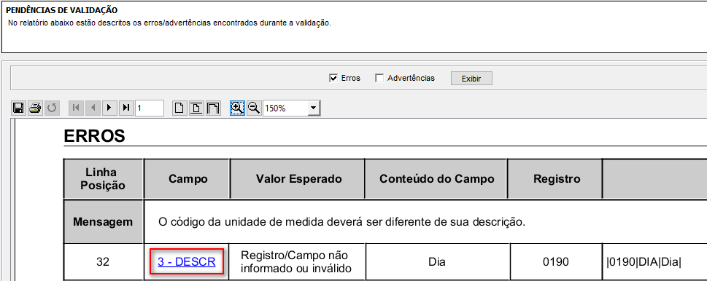Screen dimensions: 707x281
Task: Open the 3 - DESCR field link
Action: click(186, 262)
